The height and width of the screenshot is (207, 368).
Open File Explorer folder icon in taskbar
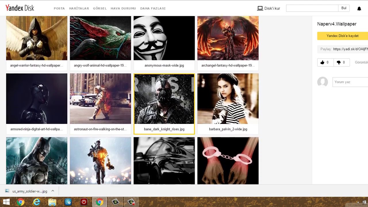tap(52, 202)
